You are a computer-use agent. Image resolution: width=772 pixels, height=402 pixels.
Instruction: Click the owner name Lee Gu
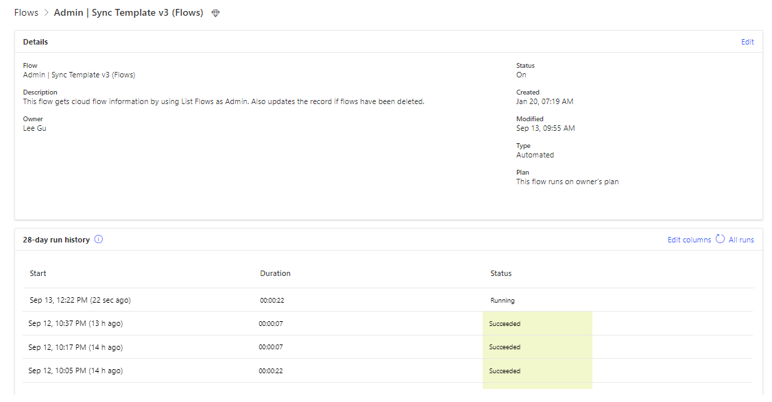pyautogui.click(x=34, y=128)
